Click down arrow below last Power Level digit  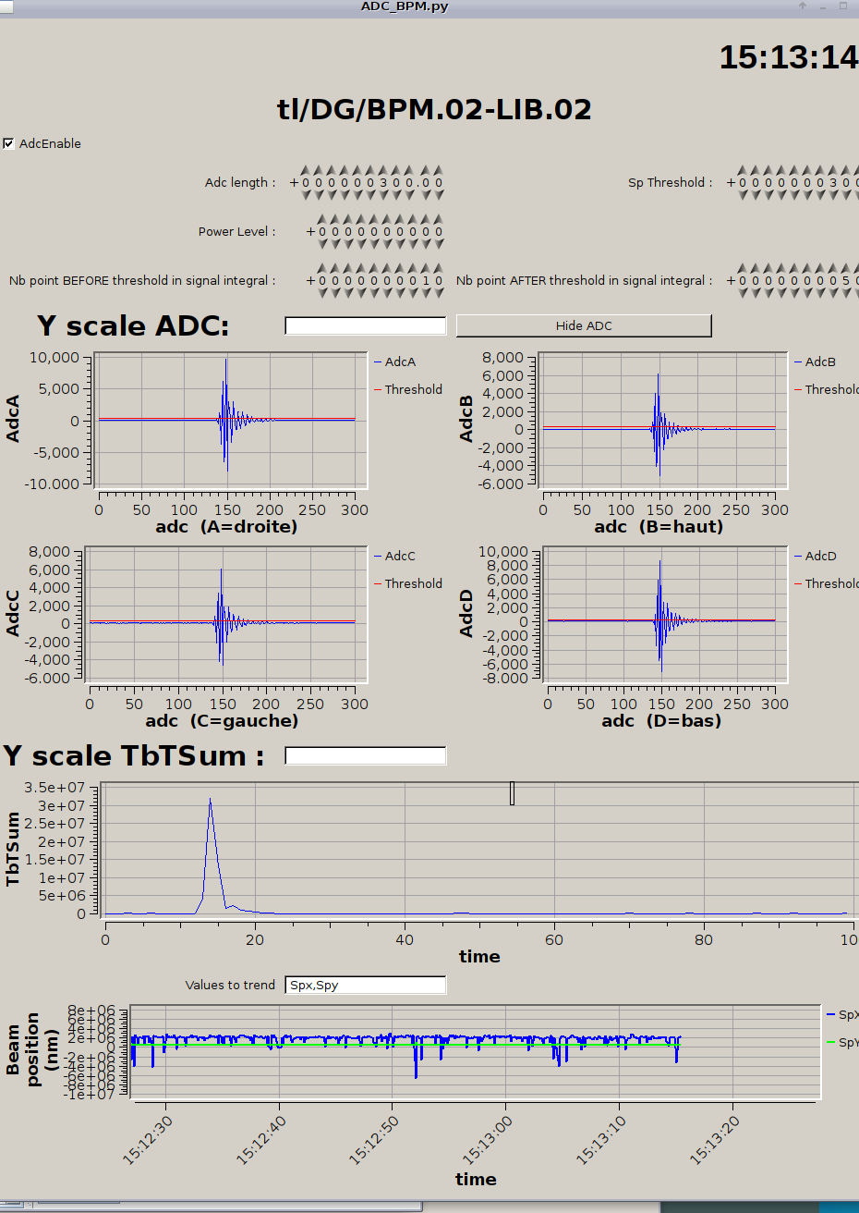(x=439, y=244)
